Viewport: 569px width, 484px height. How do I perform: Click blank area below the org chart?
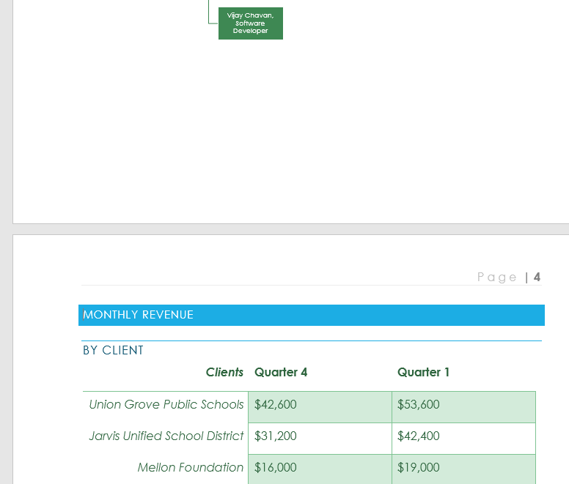coord(293,132)
